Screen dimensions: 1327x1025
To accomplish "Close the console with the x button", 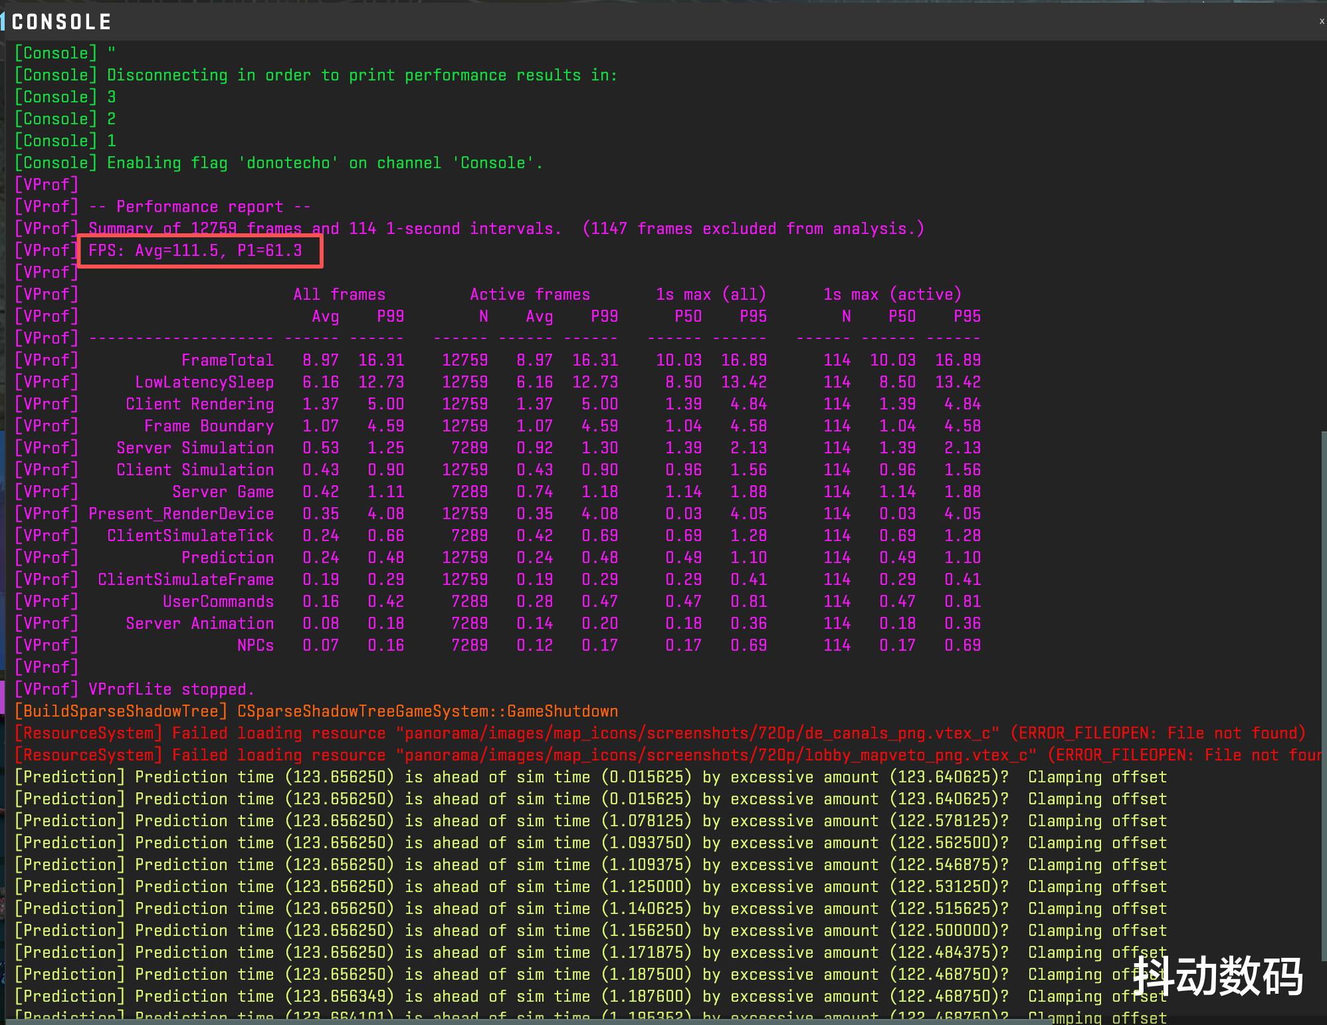I will (1321, 21).
